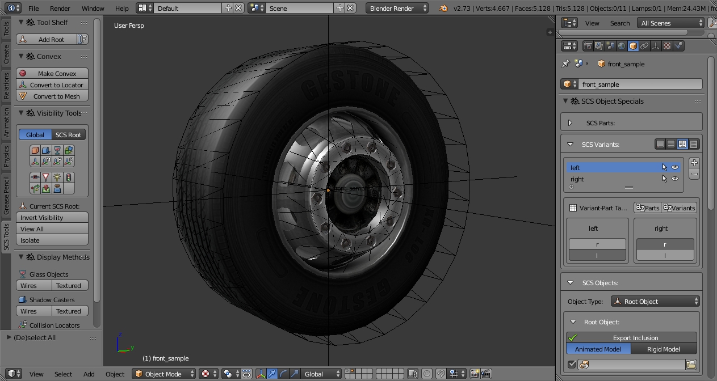Open the Constraints properties tab (chain icon)

[x=644, y=46]
